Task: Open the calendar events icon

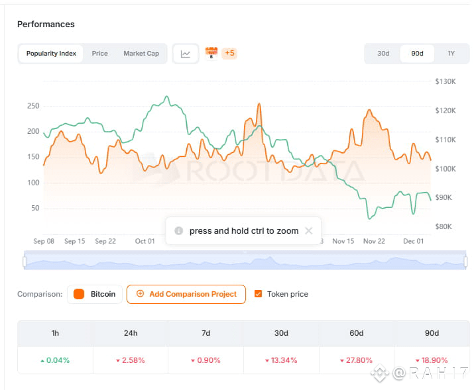Action: click(211, 53)
